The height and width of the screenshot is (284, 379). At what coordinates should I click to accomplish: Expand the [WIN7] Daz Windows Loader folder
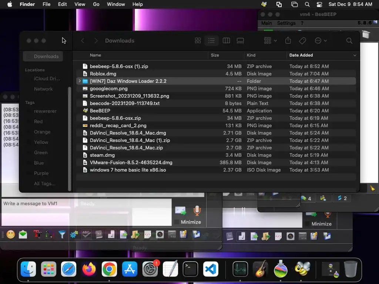[80, 81]
